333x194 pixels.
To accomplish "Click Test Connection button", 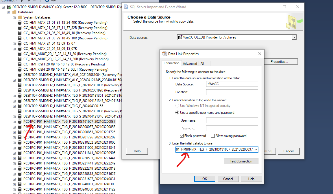I will click(x=241, y=161).
